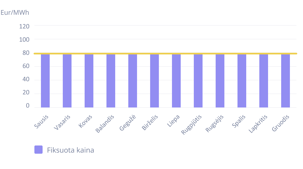This screenshot has height=169, width=303.
Task: Click the purple Fiksuota kaina legend swatch
Action: click(x=38, y=150)
